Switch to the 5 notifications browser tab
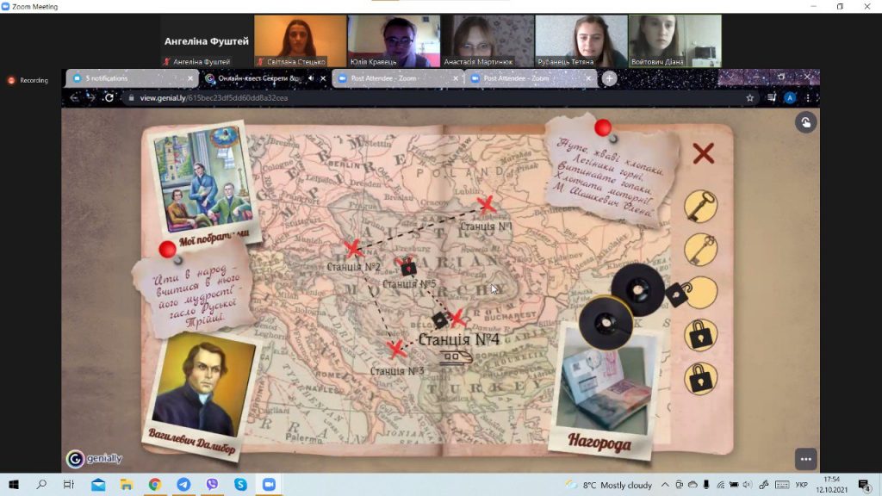This screenshot has height=496, width=882. coord(132,78)
